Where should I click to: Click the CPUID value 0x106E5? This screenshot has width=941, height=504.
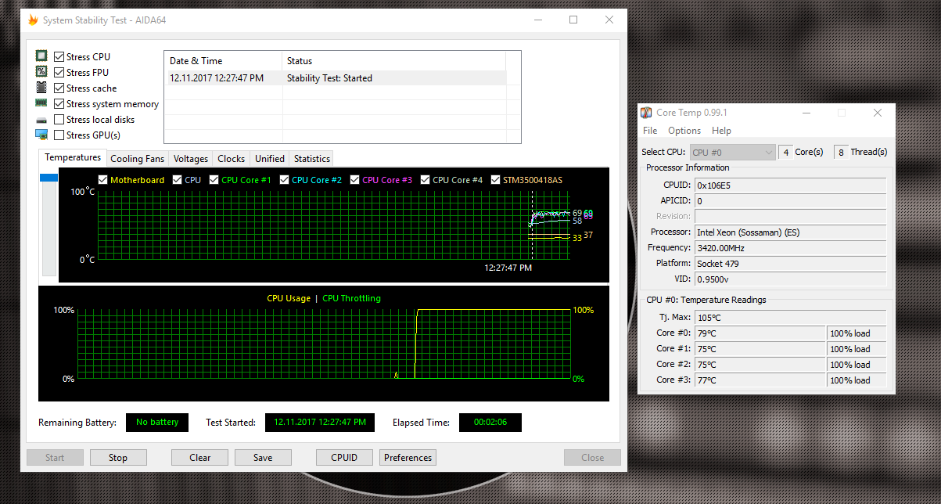click(x=790, y=185)
